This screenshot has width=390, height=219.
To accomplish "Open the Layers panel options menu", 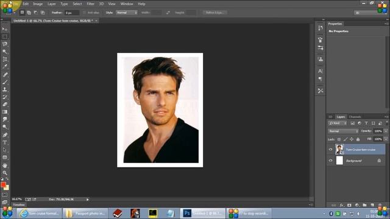I will 386,117.
